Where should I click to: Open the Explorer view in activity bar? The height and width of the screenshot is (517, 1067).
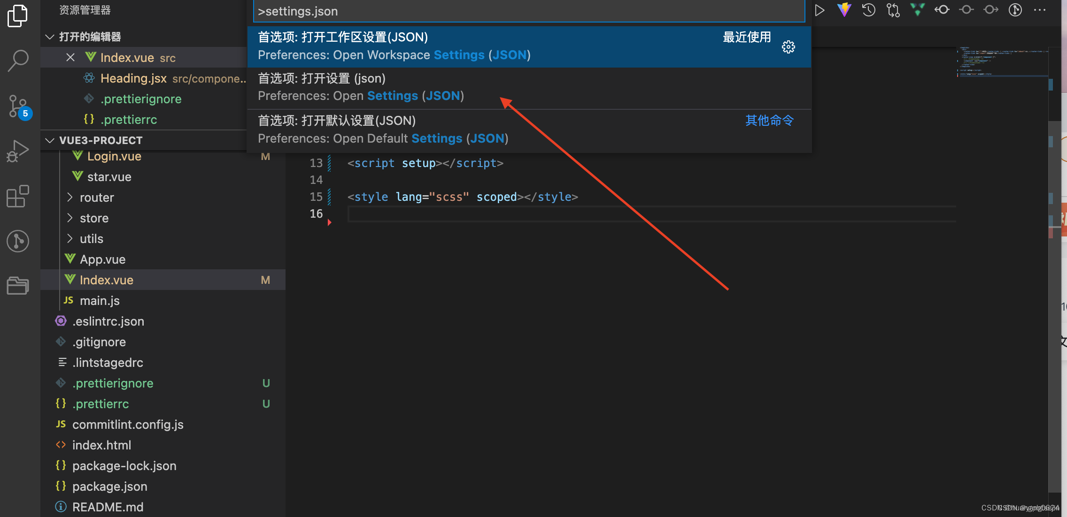tap(18, 15)
